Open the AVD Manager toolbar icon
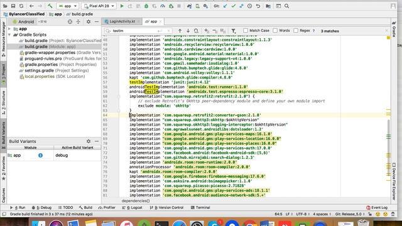Screen dimensions: 402x226 point(197,6)
